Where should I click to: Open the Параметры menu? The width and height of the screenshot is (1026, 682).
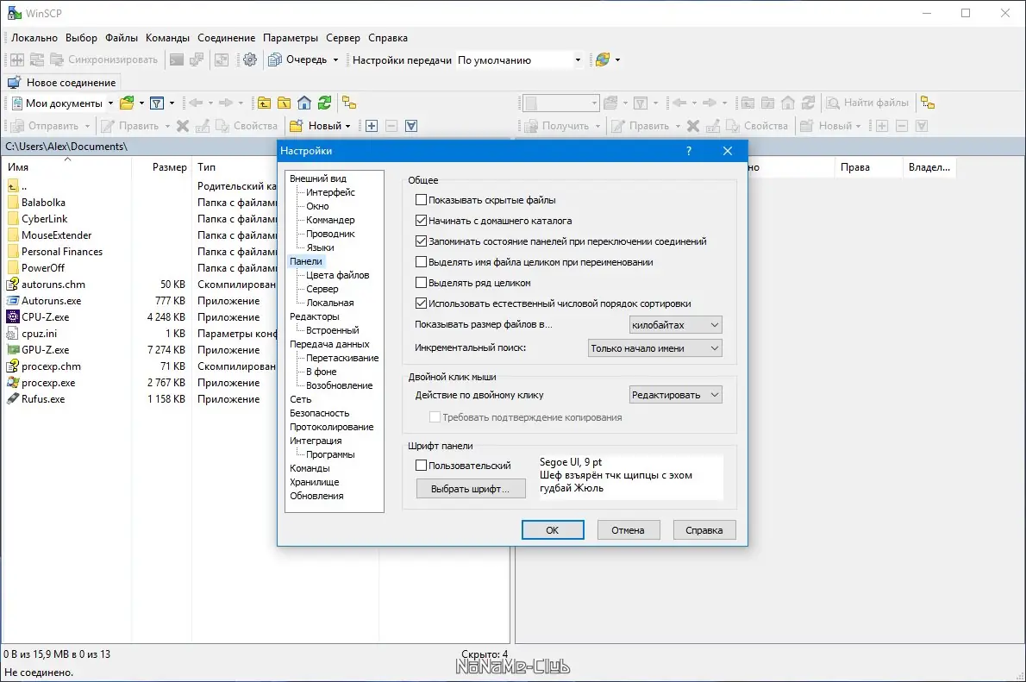[291, 38]
